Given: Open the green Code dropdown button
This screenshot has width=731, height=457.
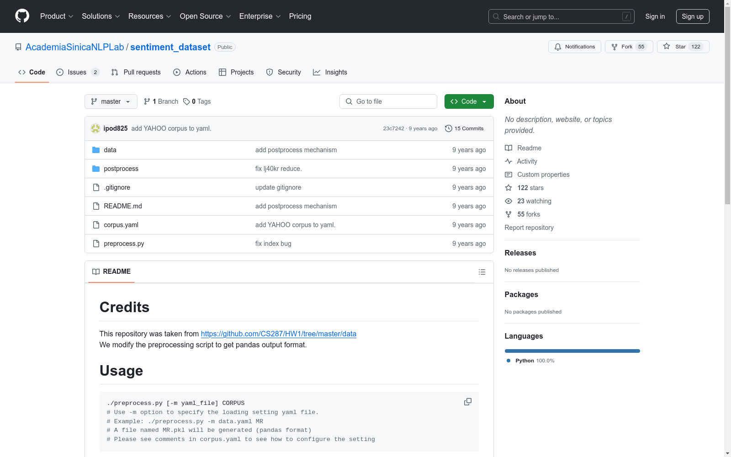Looking at the screenshot, I should coord(469,101).
